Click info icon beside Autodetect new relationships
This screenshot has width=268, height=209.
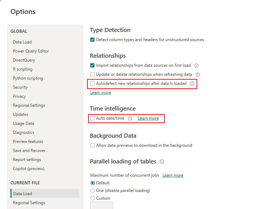tap(192, 83)
